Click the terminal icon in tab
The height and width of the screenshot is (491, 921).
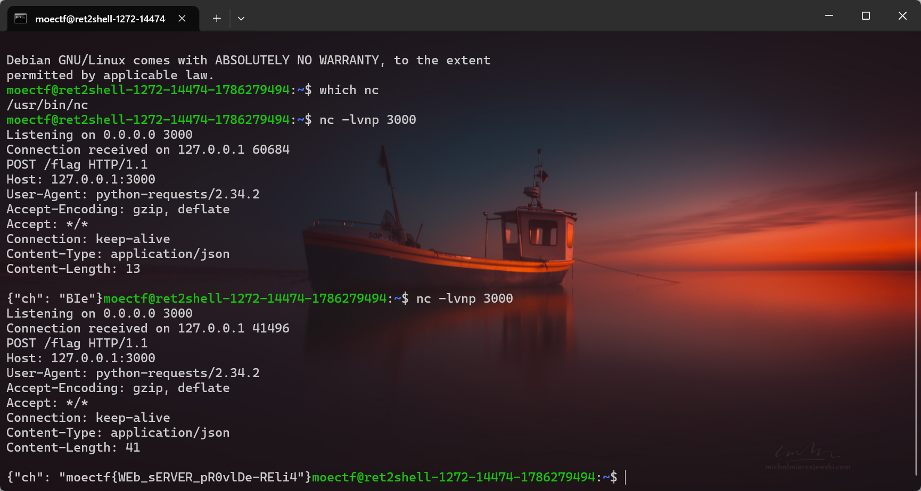(21, 19)
